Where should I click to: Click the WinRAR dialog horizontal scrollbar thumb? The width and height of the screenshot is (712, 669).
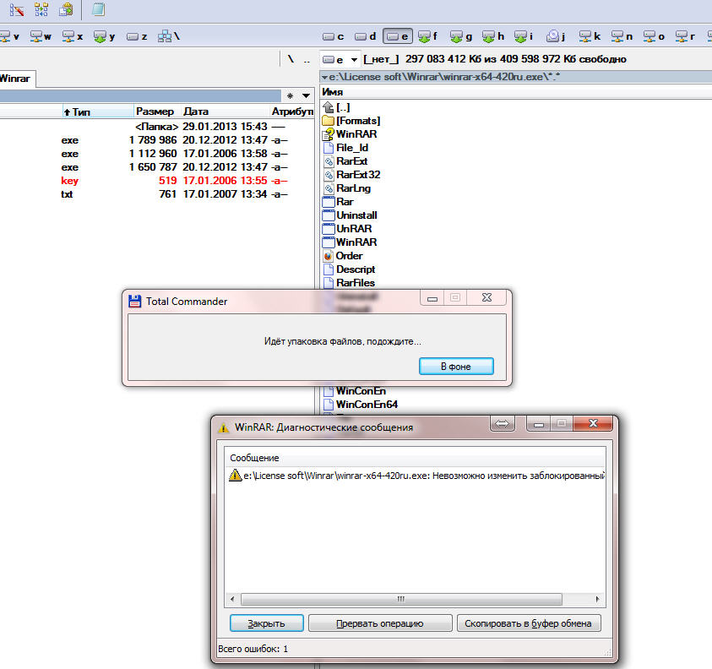pyautogui.click(x=401, y=599)
